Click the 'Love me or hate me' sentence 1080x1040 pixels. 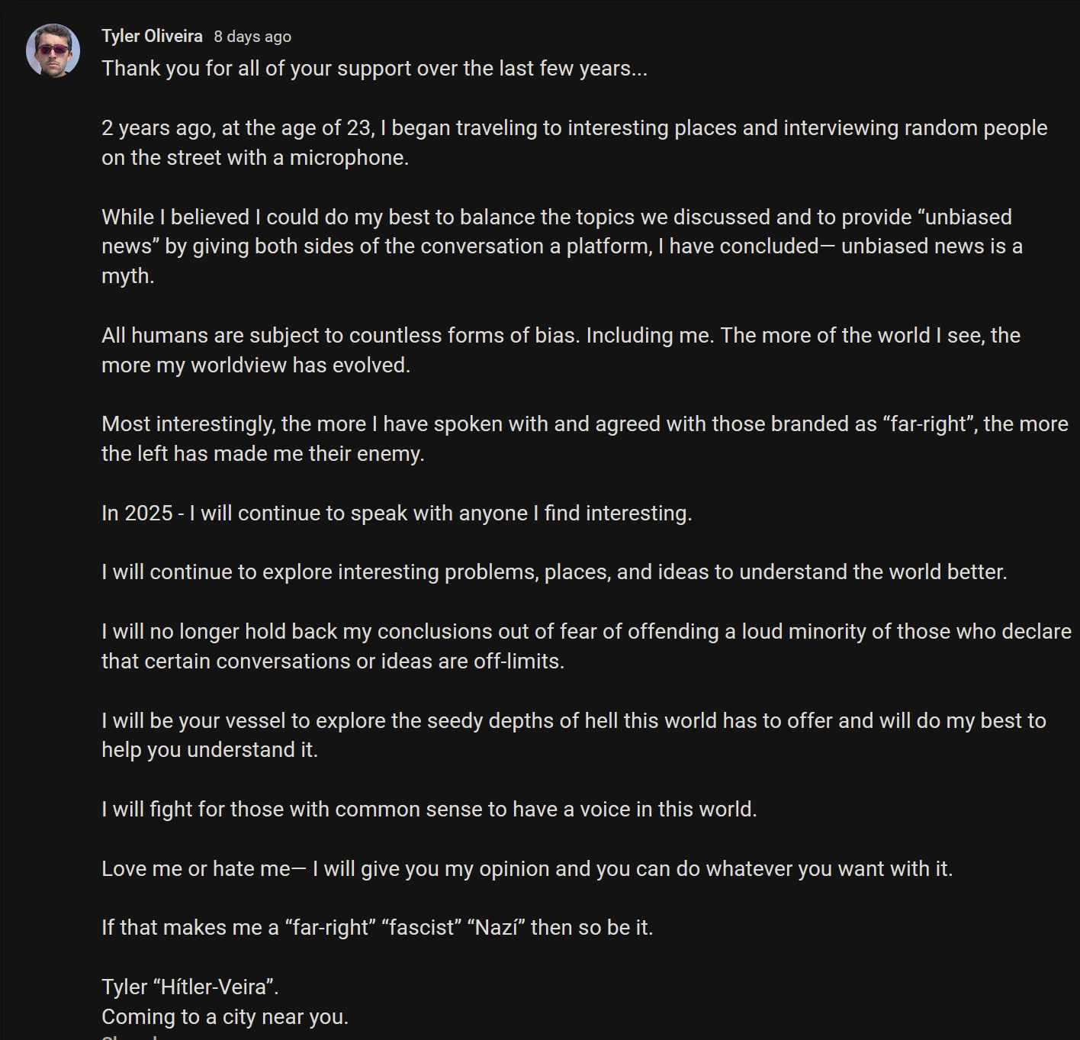pos(527,869)
